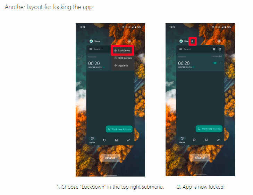Image resolution: width=253 pixels, height=195 pixels.
Task: Open App info from the submenu
Action: click(x=121, y=65)
